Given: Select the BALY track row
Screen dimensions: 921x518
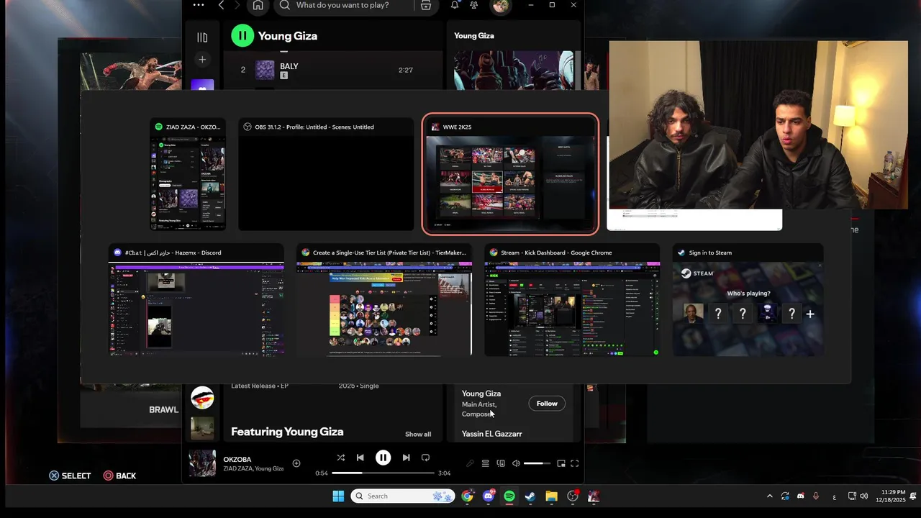Looking at the screenshot, I should click(332, 71).
